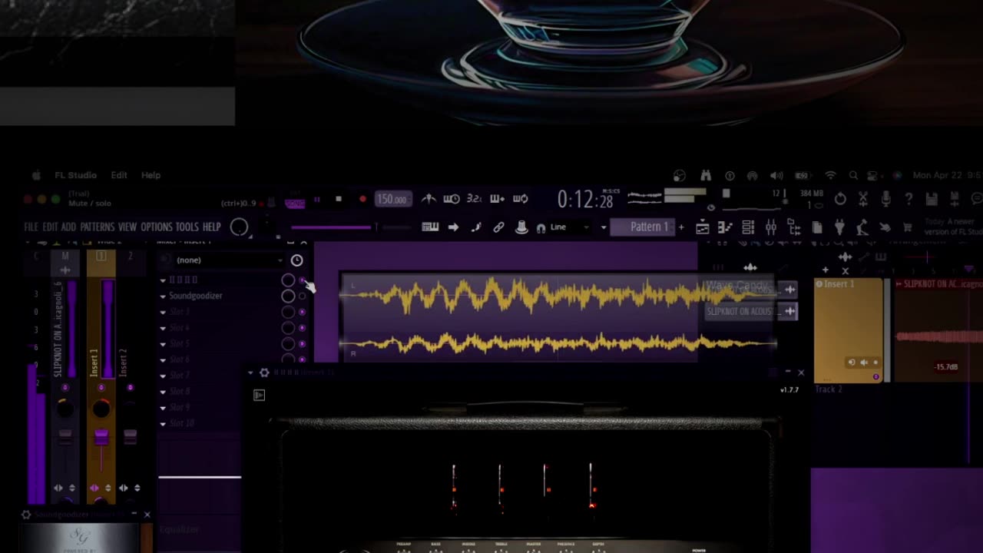
Task: Expand Slot 5 options arrow
Action: (x=163, y=344)
